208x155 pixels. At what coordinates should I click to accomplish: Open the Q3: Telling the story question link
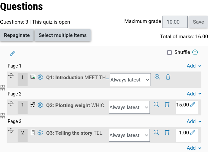tap(69, 133)
